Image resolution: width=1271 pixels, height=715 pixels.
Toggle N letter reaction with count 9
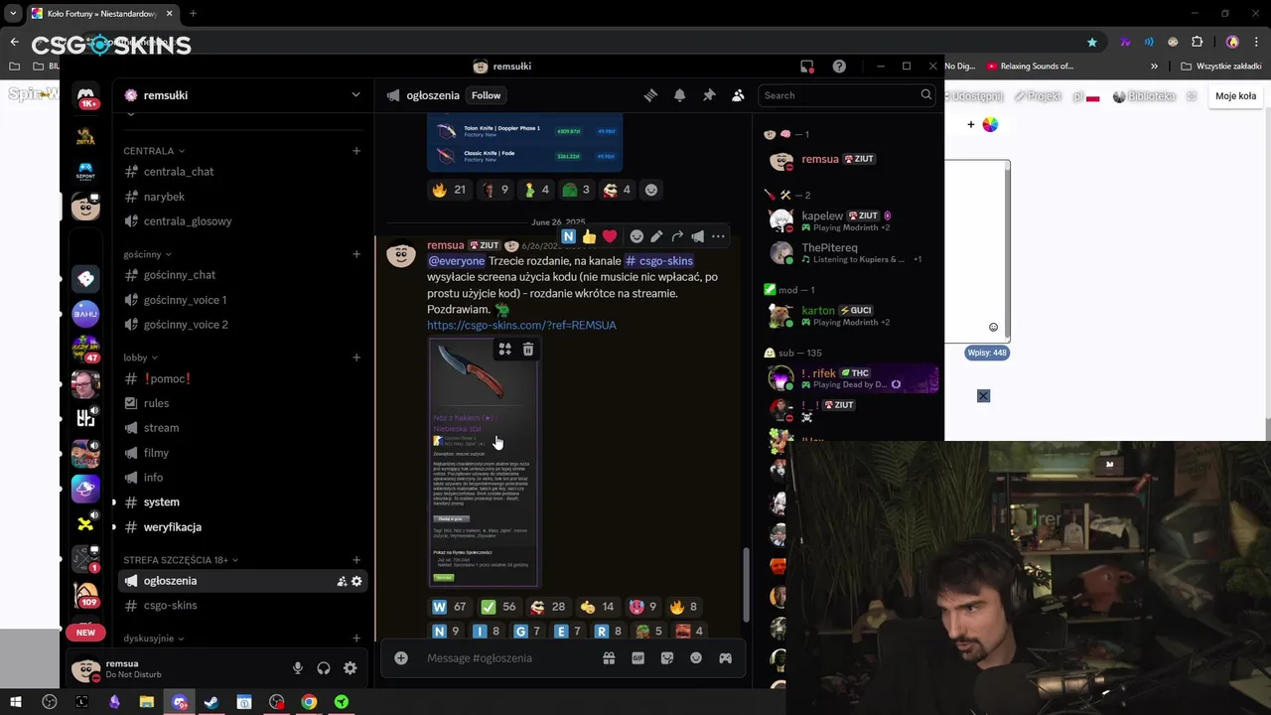446,631
